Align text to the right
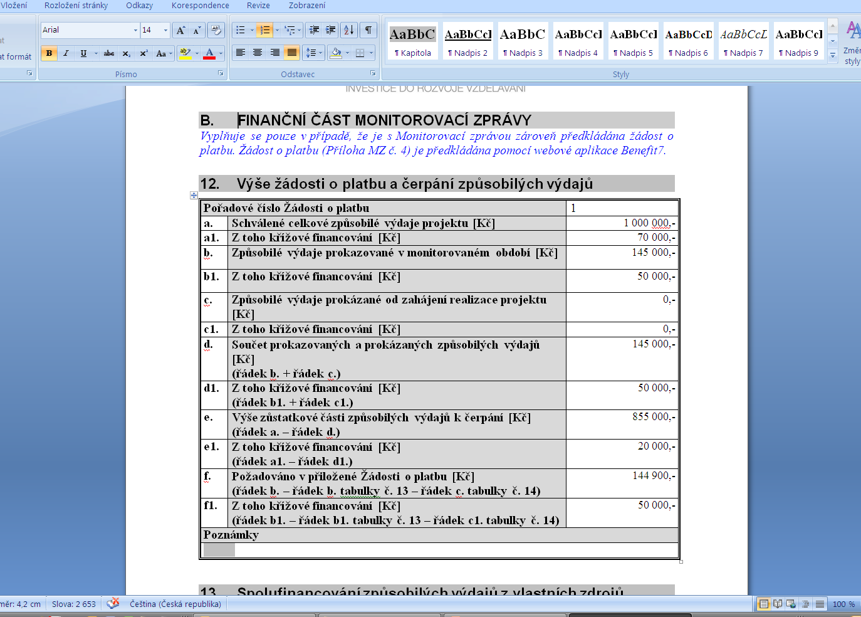 coord(274,53)
